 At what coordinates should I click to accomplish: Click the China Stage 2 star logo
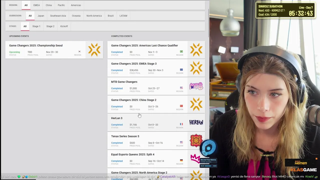click(196, 104)
